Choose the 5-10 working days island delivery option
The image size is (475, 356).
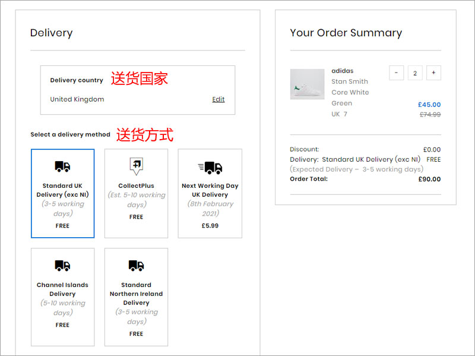tap(62, 297)
